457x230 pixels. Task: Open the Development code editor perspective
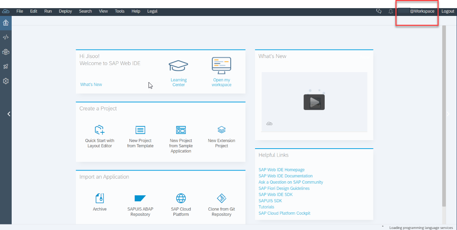coord(6,37)
